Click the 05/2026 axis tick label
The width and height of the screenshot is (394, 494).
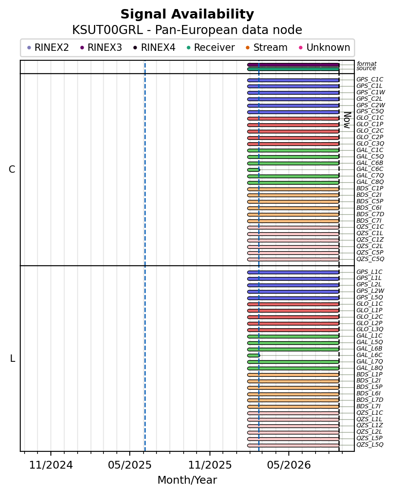(x=289, y=465)
